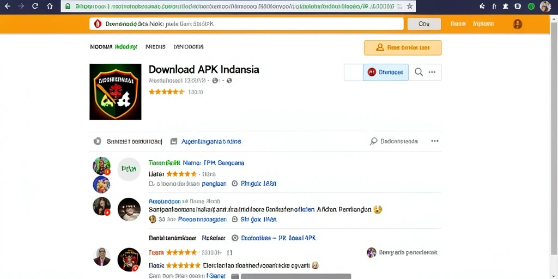Bookmark this page using the address bar star
Viewport: 558px width, 279px height.
tap(410, 6)
